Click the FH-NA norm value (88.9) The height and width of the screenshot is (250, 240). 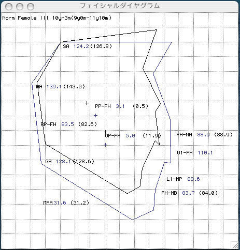pyautogui.click(x=223, y=134)
